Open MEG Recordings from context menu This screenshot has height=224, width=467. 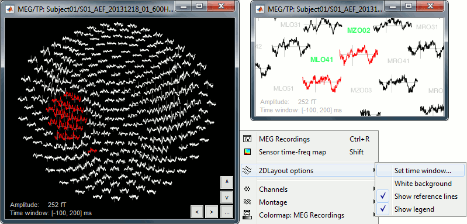point(309,139)
